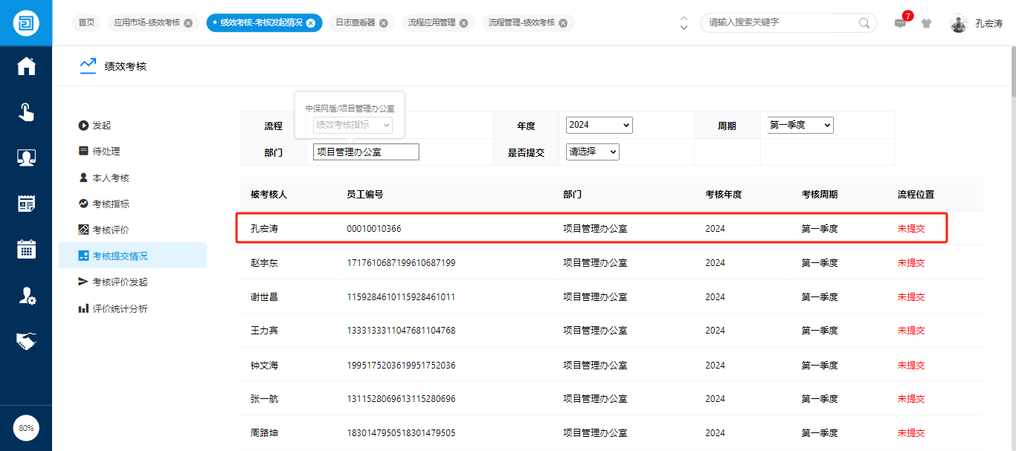Image resolution: width=1016 pixels, height=451 pixels.
Task: Click 未提交 in 钟文海 row
Action: click(x=911, y=366)
